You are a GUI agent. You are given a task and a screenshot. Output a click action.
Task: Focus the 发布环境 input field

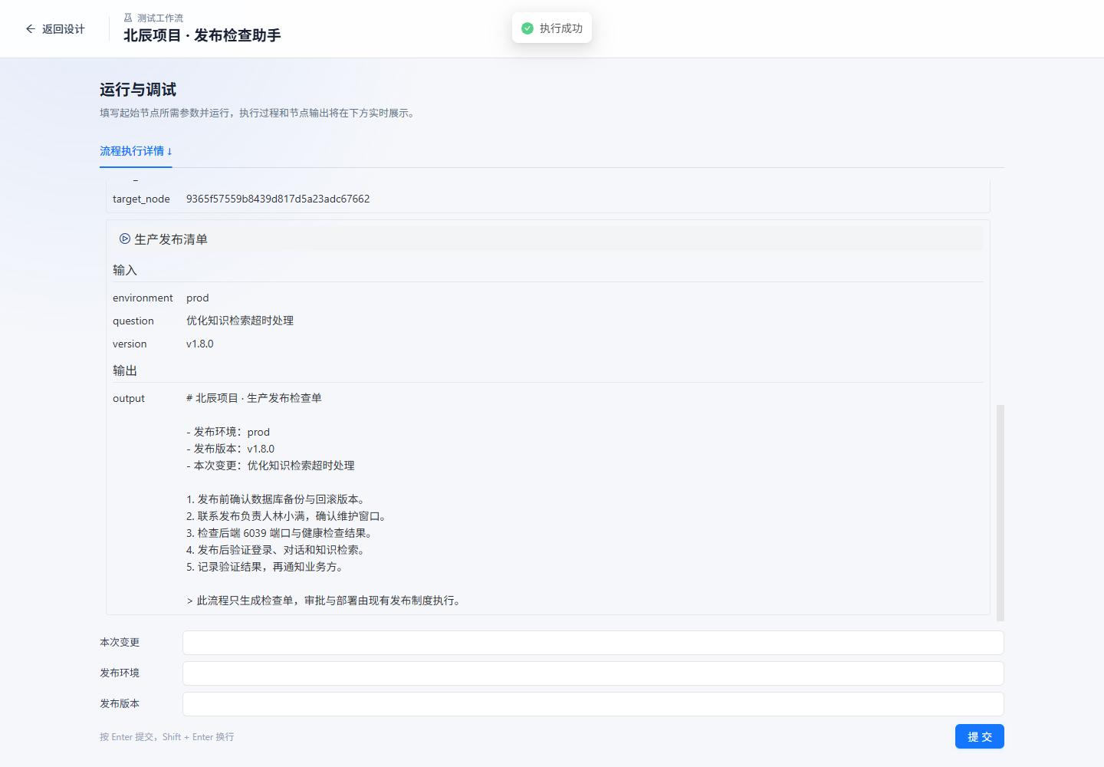click(x=593, y=673)
